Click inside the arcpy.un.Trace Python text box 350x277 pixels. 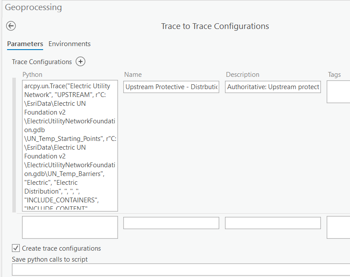pyautogui.click(x=70, y=146)
